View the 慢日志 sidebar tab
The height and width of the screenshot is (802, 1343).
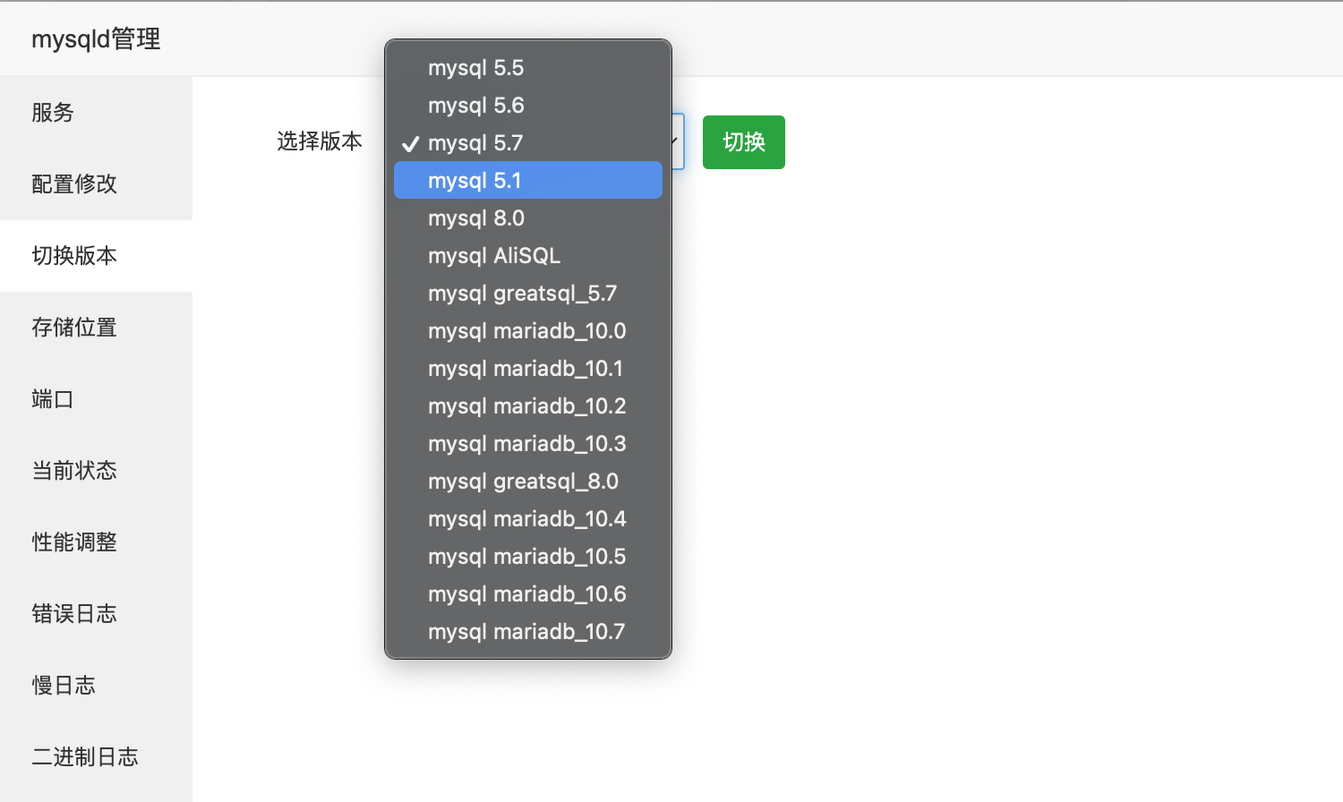96,686
